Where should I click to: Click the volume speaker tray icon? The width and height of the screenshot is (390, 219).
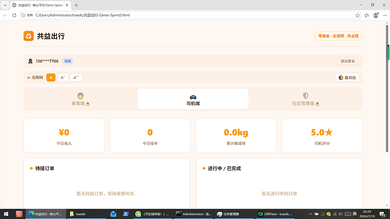coord(340,214)
